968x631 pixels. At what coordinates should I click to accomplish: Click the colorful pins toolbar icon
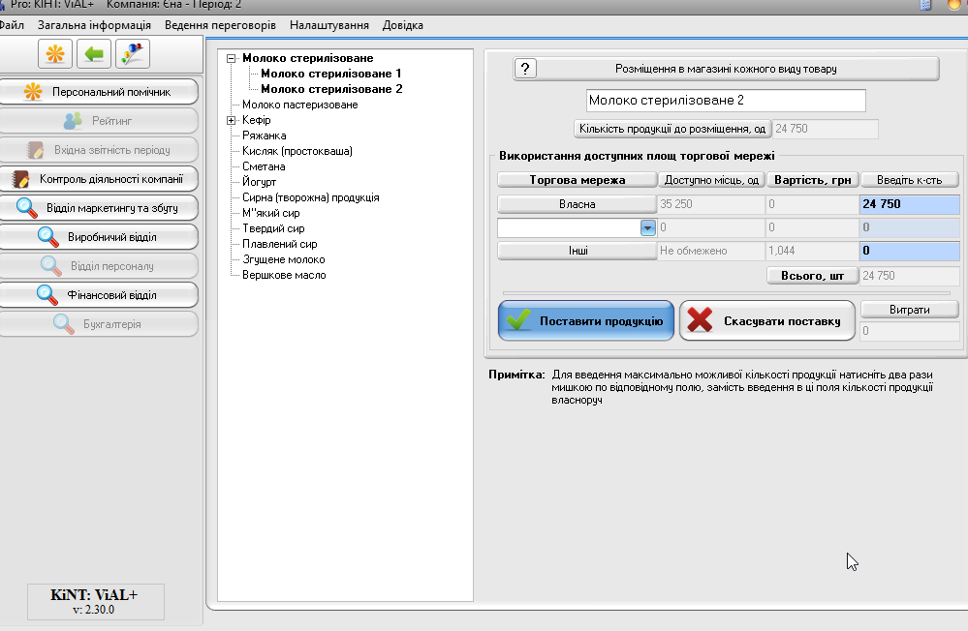pos(132,53)
